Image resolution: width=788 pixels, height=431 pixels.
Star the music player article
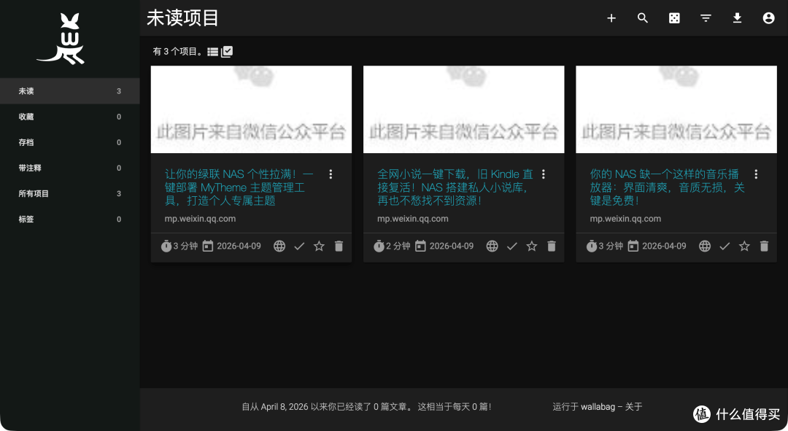coord(744,246)
